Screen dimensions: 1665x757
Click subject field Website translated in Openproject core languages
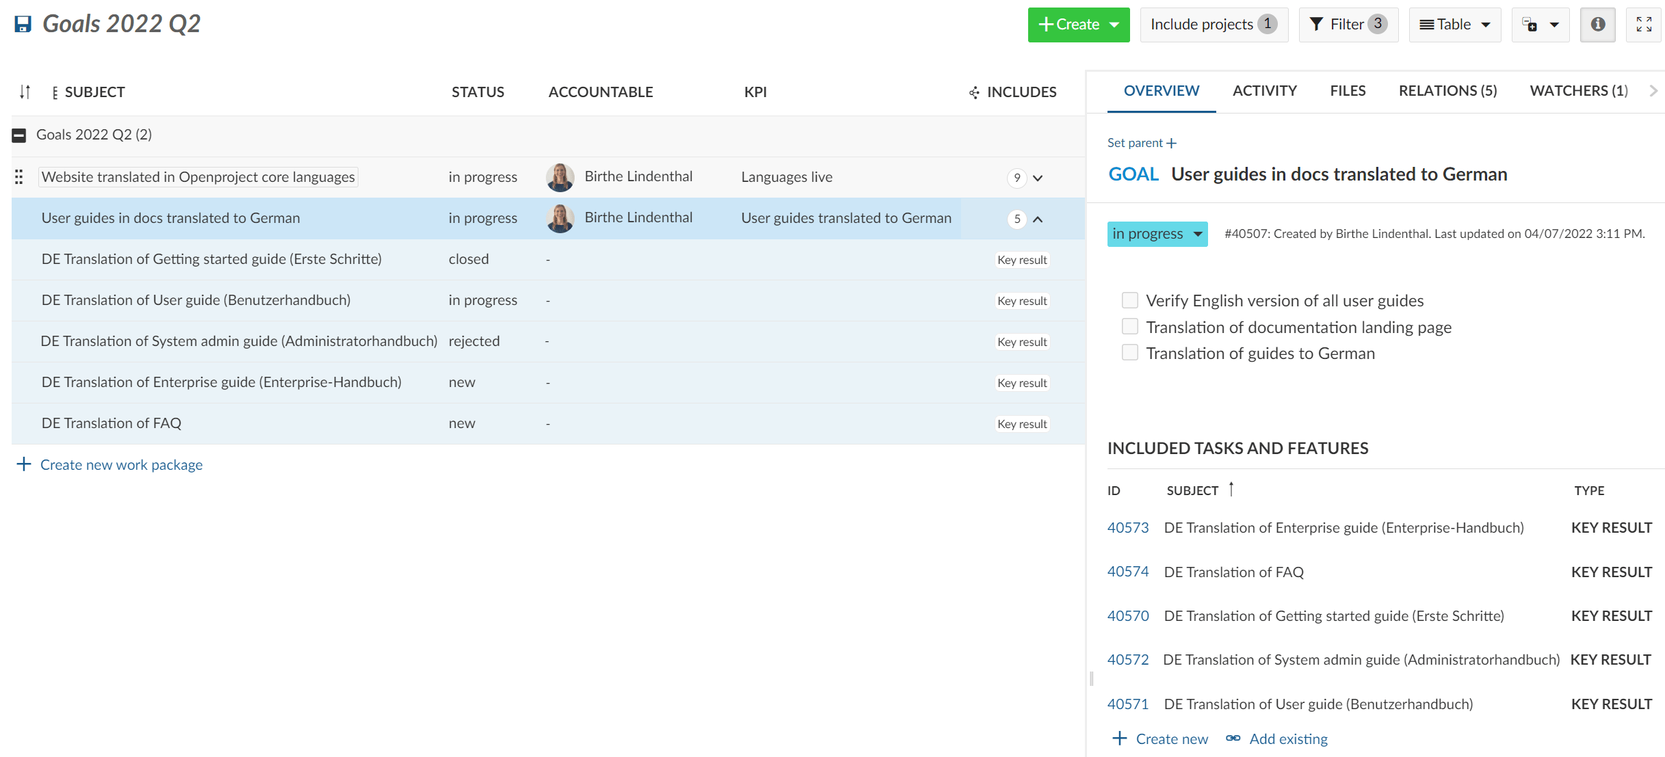(198, 177)
